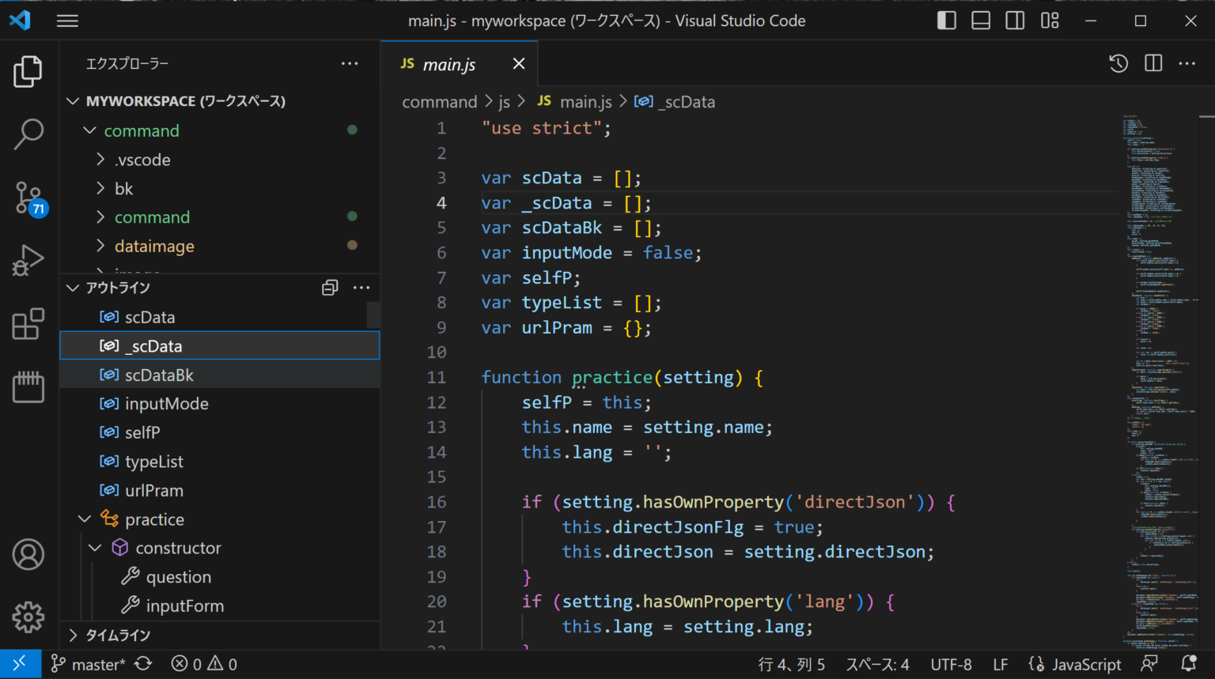This screenshot has height=679, width=1215.
Task: Open the notifications bell icon
Action: (x=1190, y=664)
